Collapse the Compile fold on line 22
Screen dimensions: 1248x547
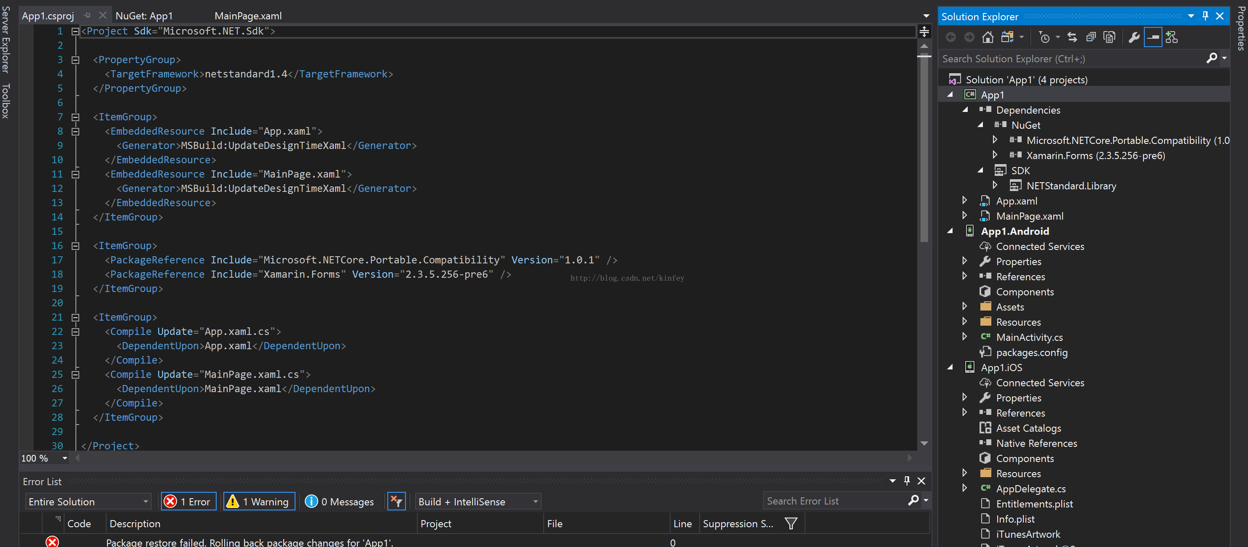tap(75, 332)
